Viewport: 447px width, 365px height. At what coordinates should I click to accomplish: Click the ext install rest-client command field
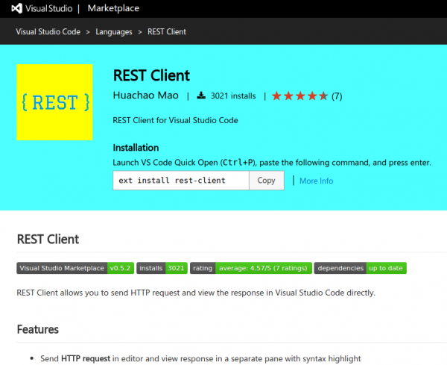coord(181,181)
